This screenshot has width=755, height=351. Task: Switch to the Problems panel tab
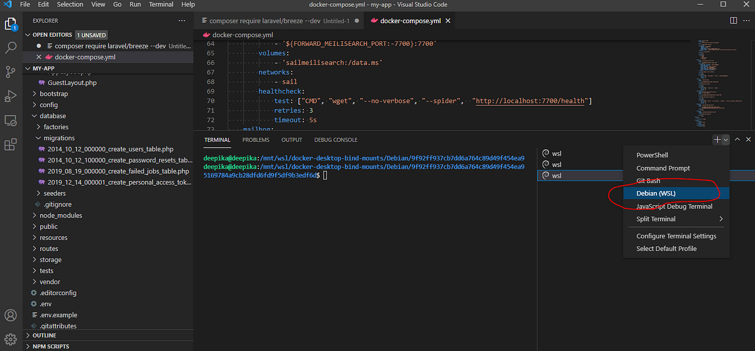(256, 139)
